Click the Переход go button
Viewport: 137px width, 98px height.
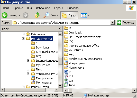(125, 22)
